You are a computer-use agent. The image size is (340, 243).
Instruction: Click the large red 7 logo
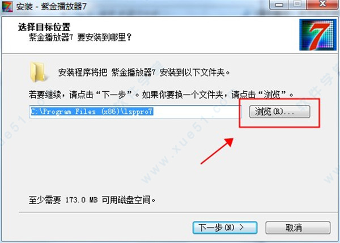(x=318, y=35)
